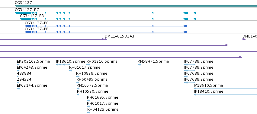The width and height of the screenshot is (257, 114).
Task: Click the arrow glyph beneath EP02144.3prime
Action: [x=18, y=88]
